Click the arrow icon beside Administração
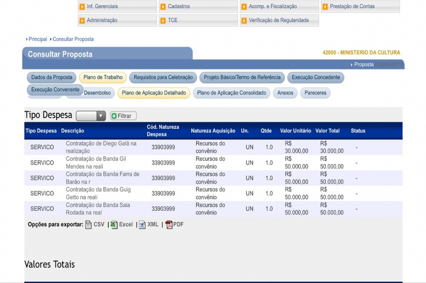Viewport: 426px width, 283px height. click(82, 20)
